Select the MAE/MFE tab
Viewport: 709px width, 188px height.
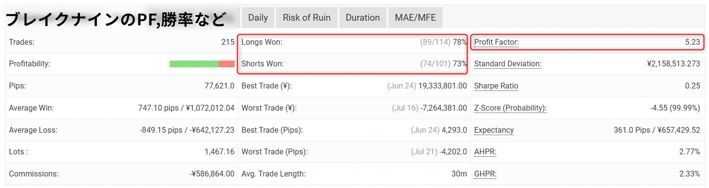click(415, 18)
